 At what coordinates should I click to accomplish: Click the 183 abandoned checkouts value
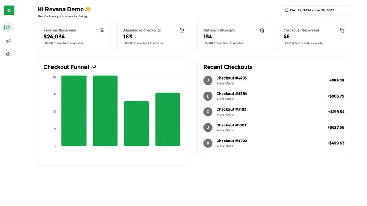coord(128,37)
